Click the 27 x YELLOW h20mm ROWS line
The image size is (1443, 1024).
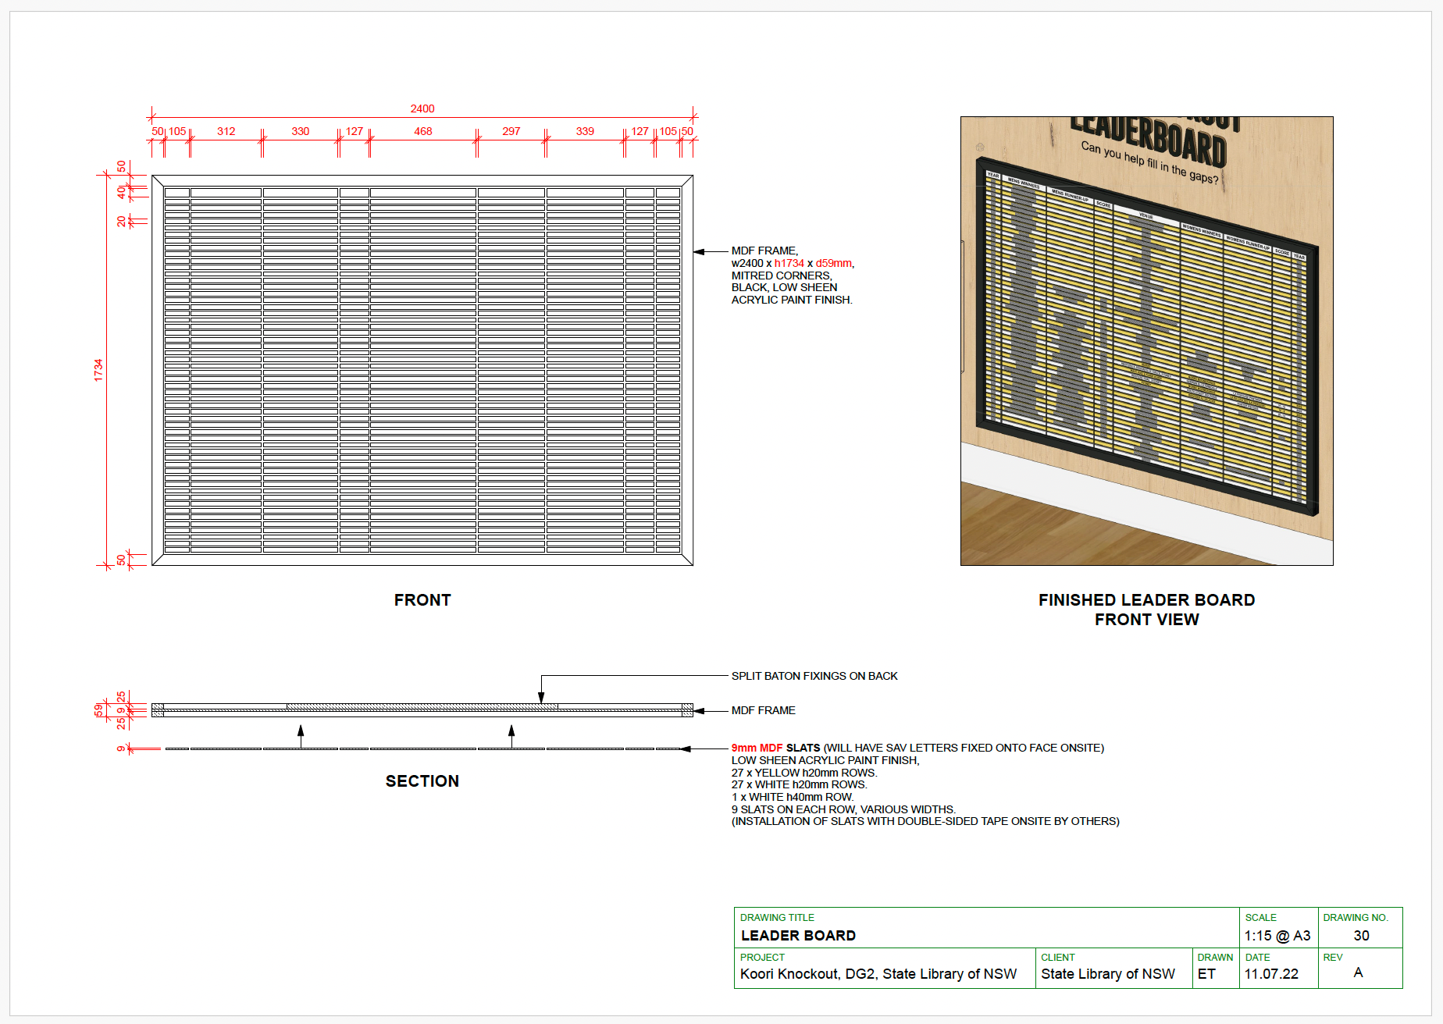click(x=804, y=773)
